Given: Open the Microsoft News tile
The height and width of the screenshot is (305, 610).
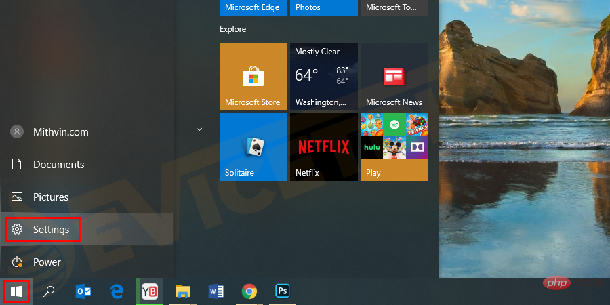Looking at the screenshot, I should [x=394, y=77].
